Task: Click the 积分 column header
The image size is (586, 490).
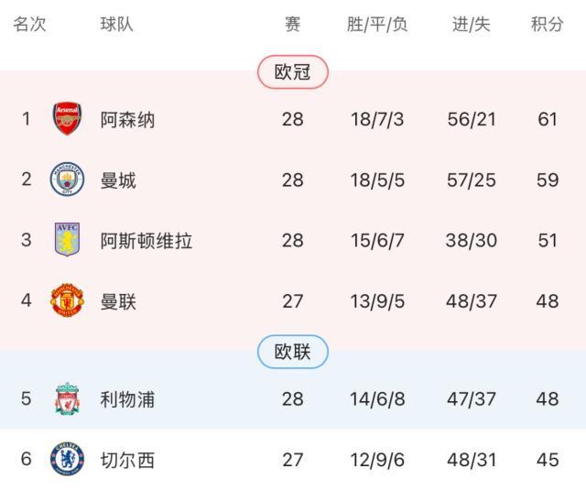Action: pos(548,25)
